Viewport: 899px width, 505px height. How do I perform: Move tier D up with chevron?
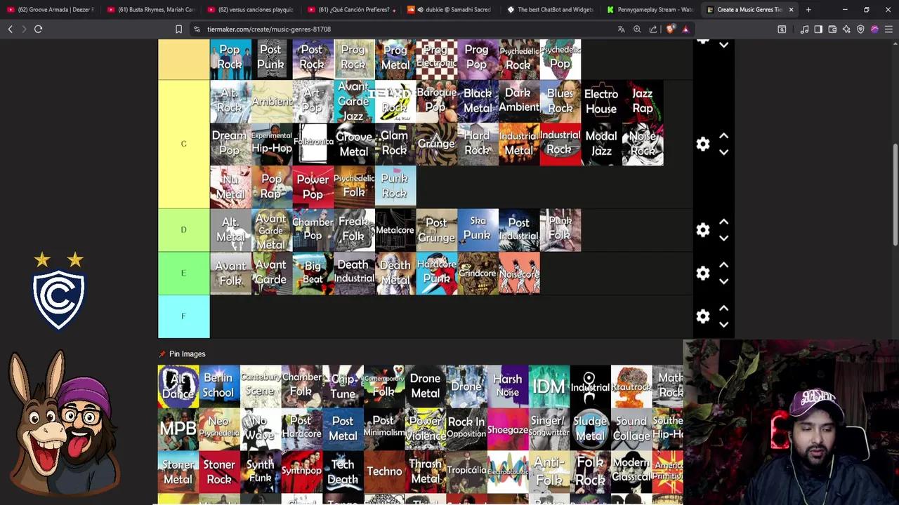[723, 222]
